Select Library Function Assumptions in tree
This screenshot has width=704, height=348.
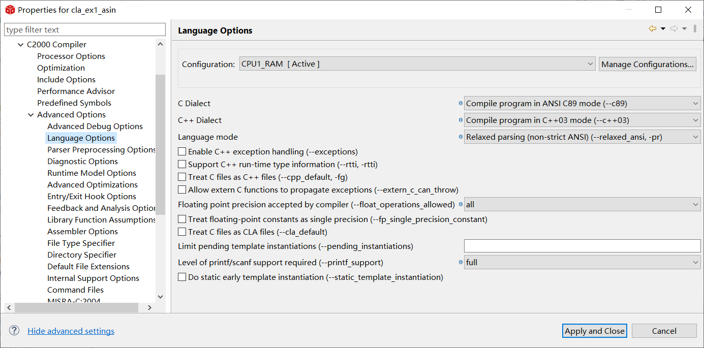101,219
